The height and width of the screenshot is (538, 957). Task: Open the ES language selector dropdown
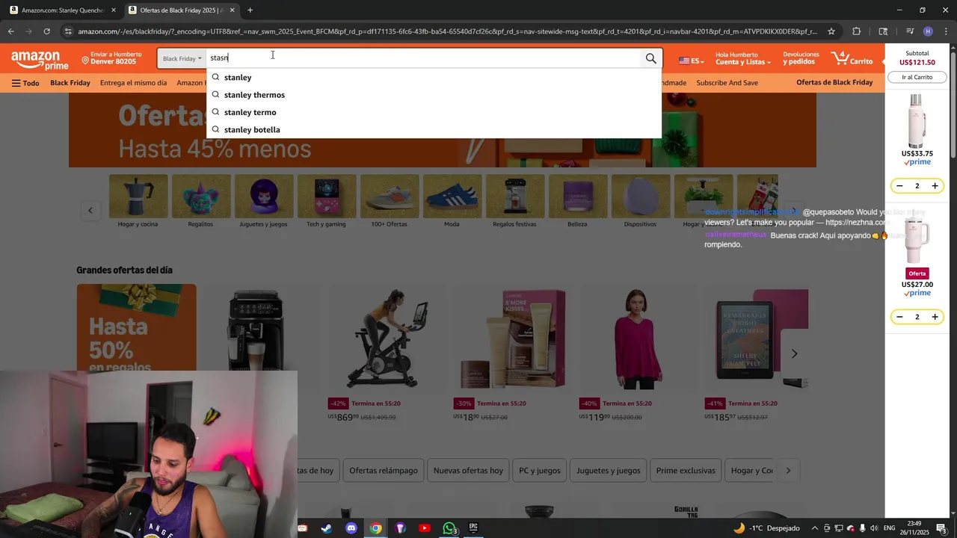point(691,61)
